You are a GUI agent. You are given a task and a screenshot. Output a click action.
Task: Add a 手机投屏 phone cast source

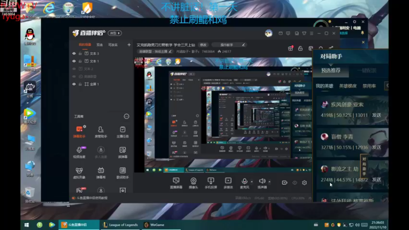click(211, 183)
